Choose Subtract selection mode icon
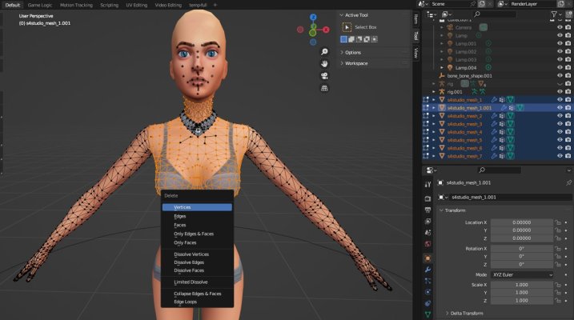Image resolution: width=574 pixels, height=320 pixels. (359, 39)
